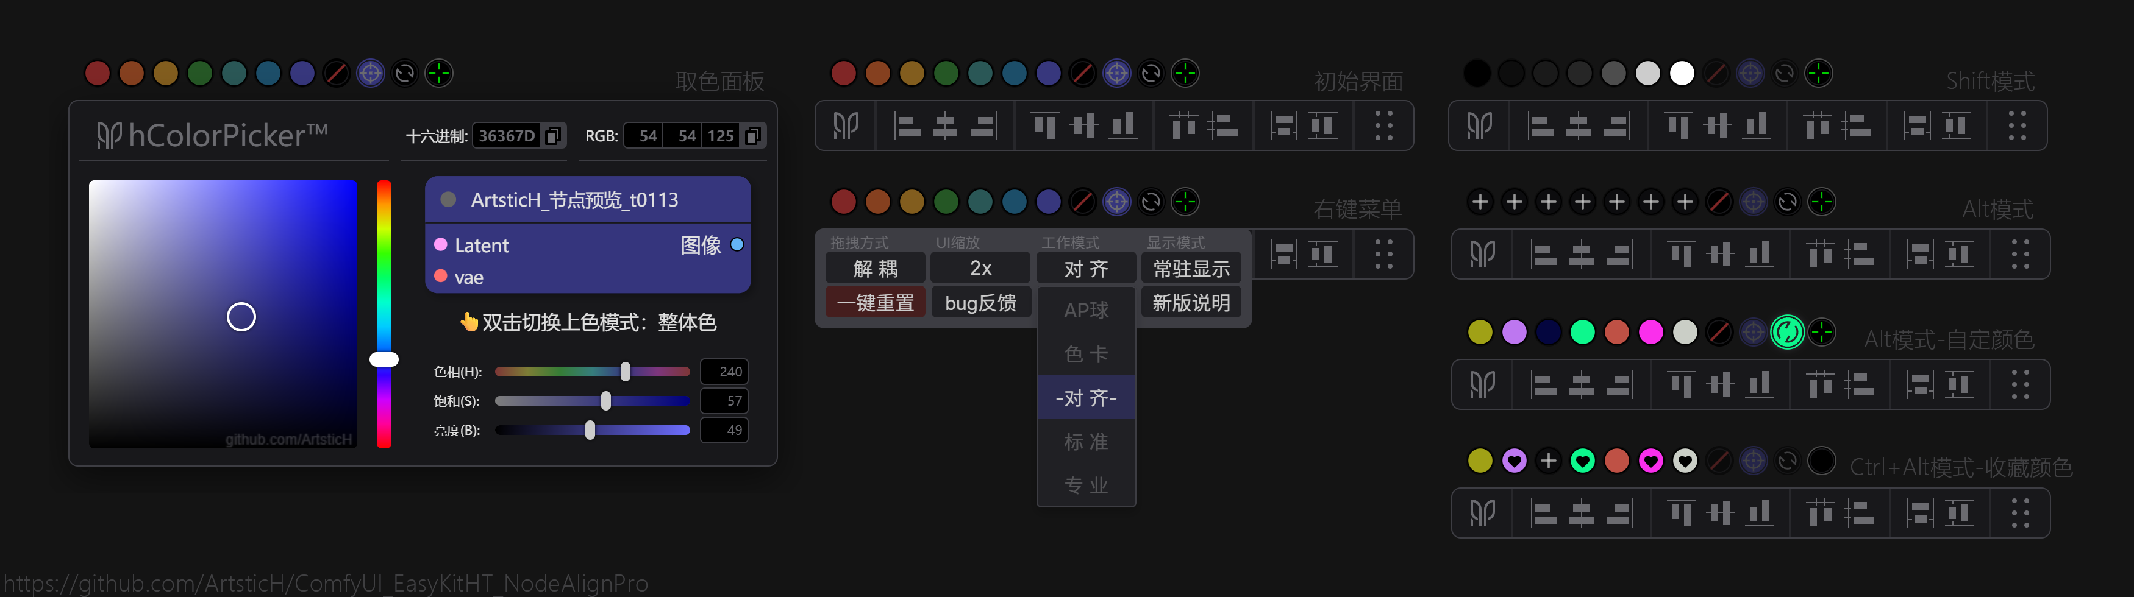The height and width of the screenshot is (597, 2134).
Task: Click the saturation-brightness color square
Action: tap(223, 314)
